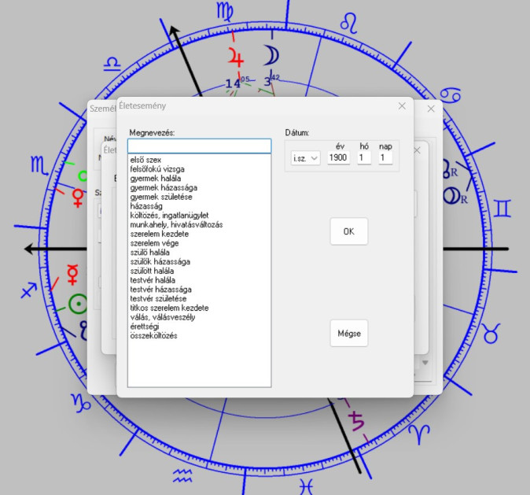The image size is (530, 495).
Task: Pick "érettségi" in the list
Action: (147, 327)
